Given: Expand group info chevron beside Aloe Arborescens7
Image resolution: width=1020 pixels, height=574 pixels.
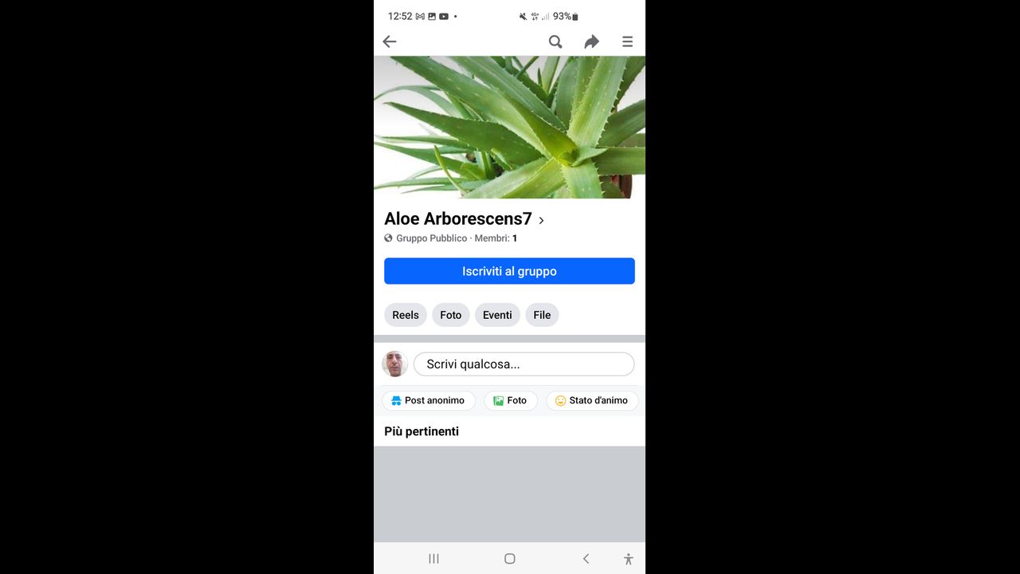Looking at the screenshot, I should (542, 220).
